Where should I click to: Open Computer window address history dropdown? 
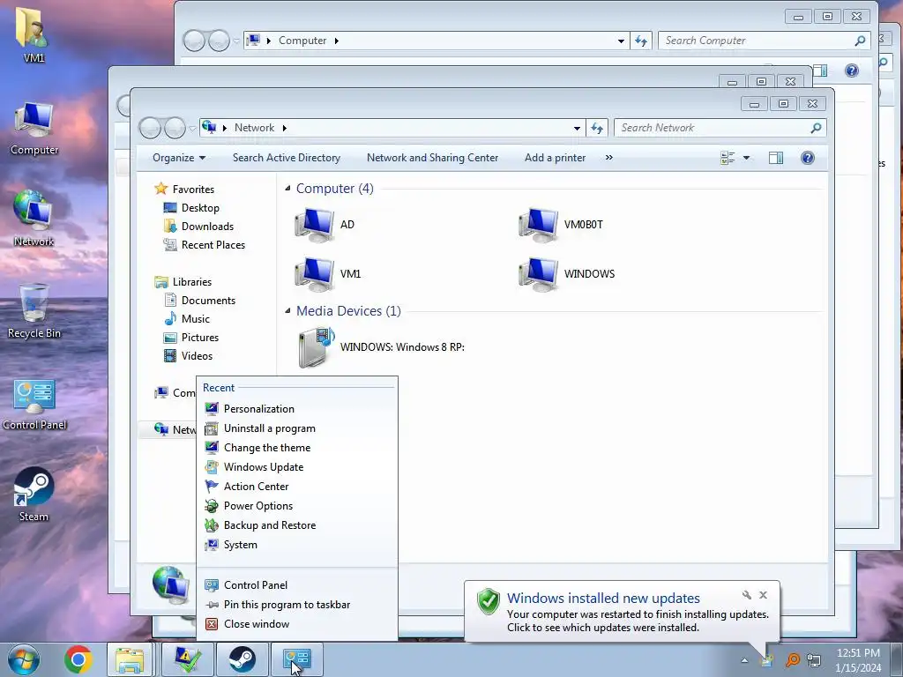pos(621,41)
